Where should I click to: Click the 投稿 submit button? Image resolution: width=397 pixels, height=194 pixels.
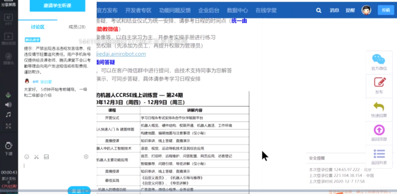tap(386, 10)
